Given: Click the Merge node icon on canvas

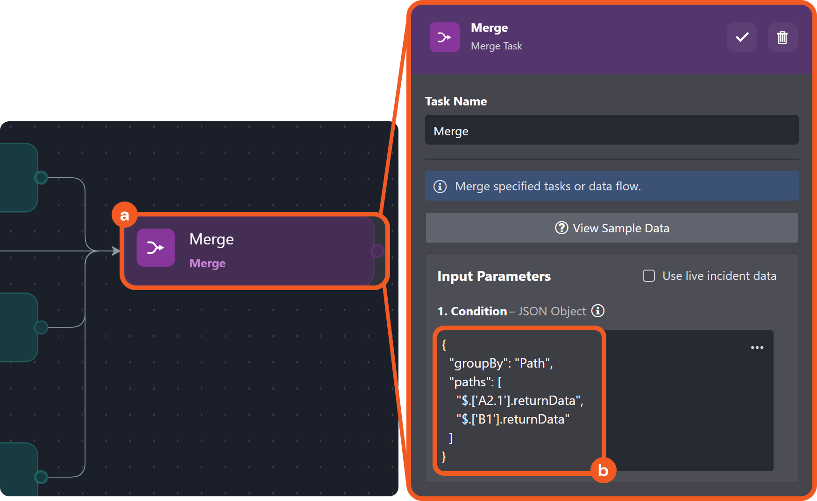Looking at the screenshot, I should click(x=156, y=248).
